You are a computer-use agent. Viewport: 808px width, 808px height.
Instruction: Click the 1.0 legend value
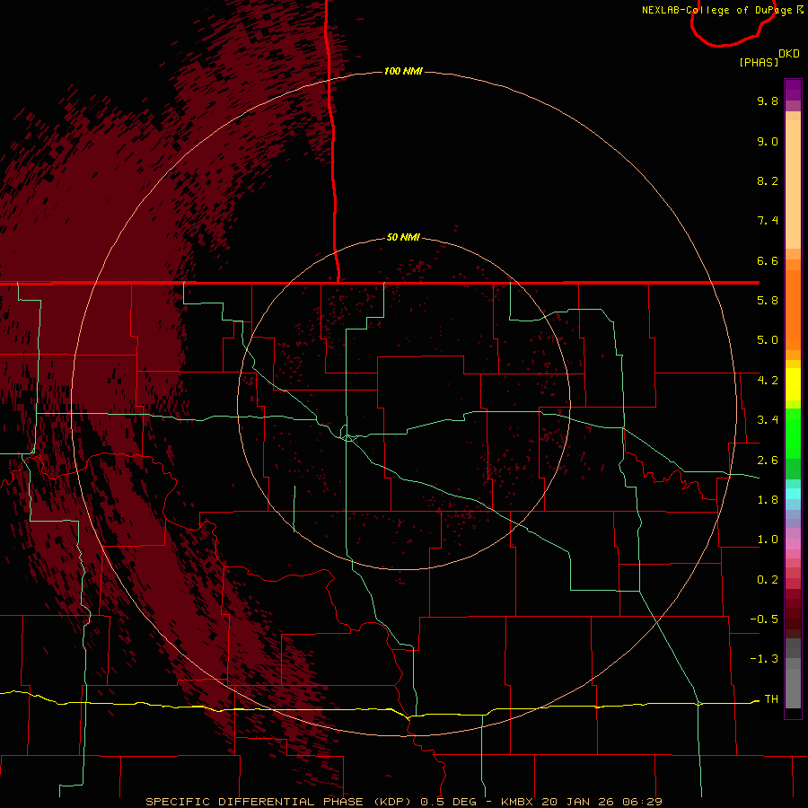tap(768, 540)
